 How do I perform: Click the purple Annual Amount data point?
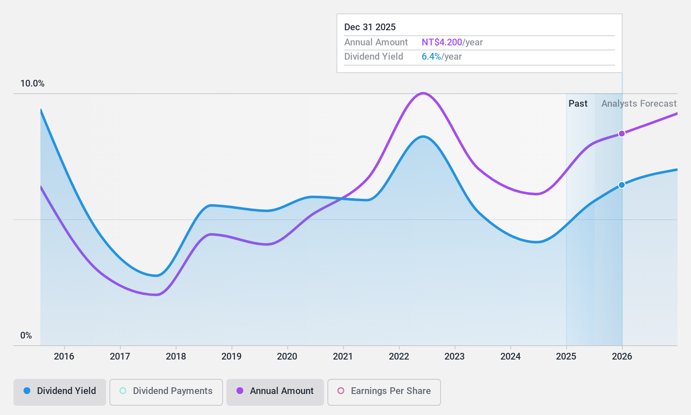[622, 134]
